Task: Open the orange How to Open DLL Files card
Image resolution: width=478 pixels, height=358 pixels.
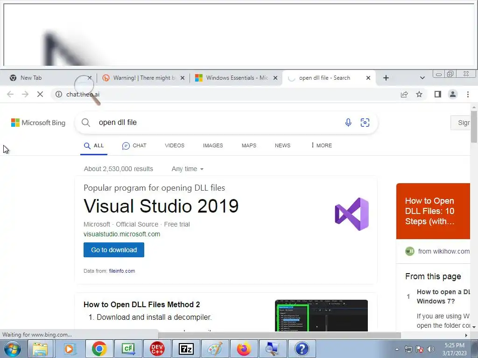Action: (x=433, y=211)
